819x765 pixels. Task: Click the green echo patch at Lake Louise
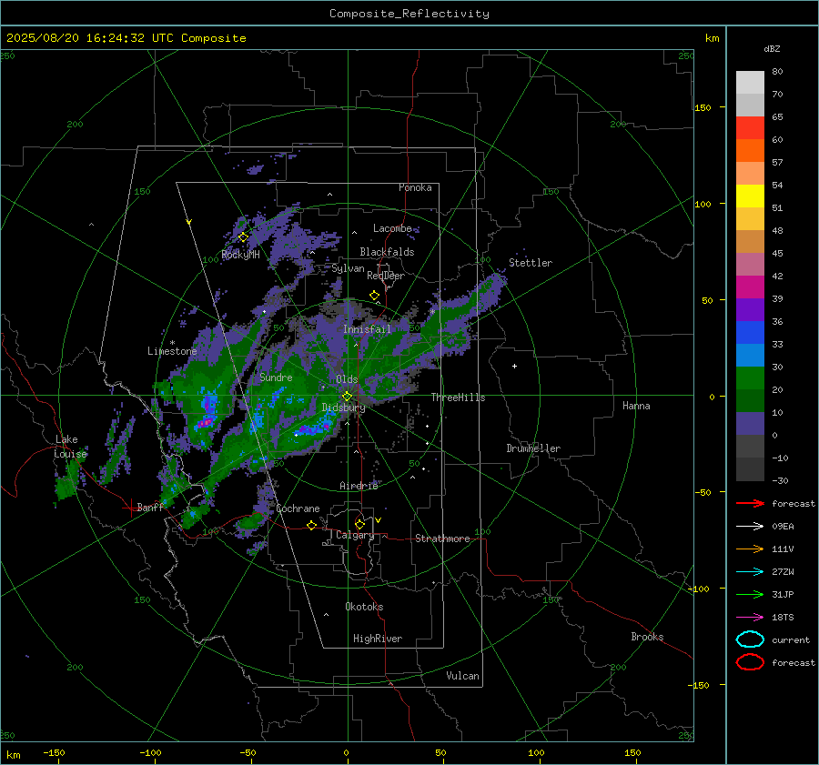point(68,486)
